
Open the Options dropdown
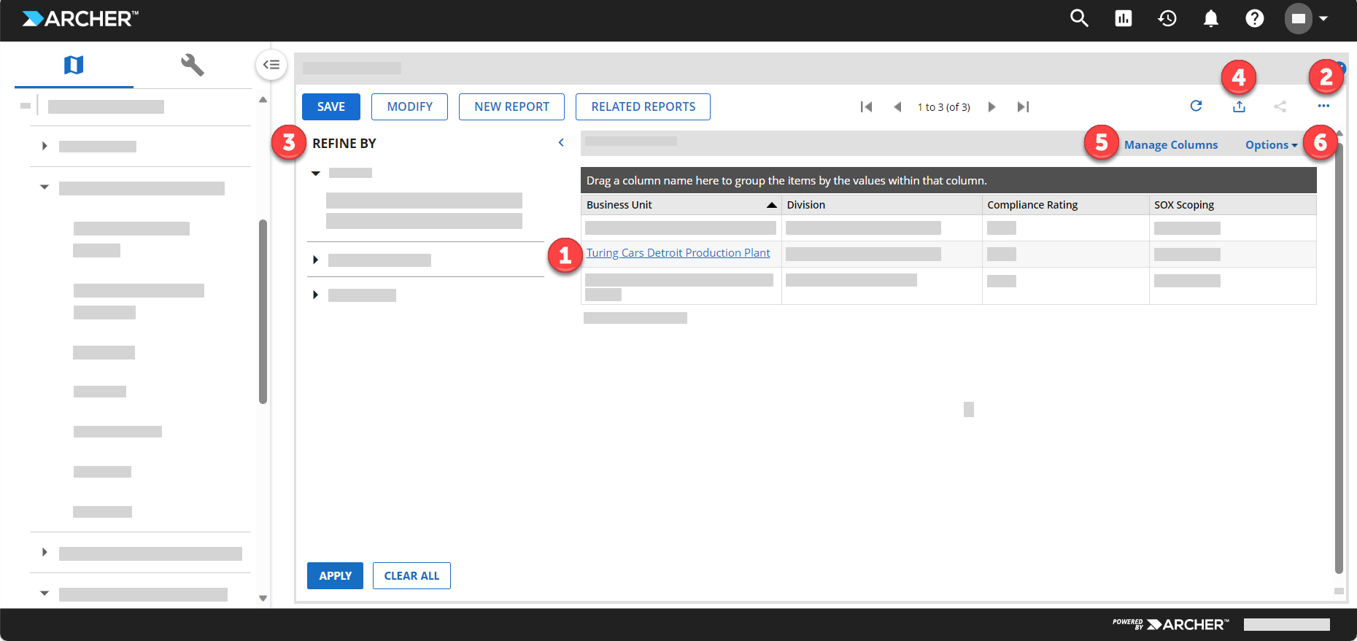pos(1271,144)
